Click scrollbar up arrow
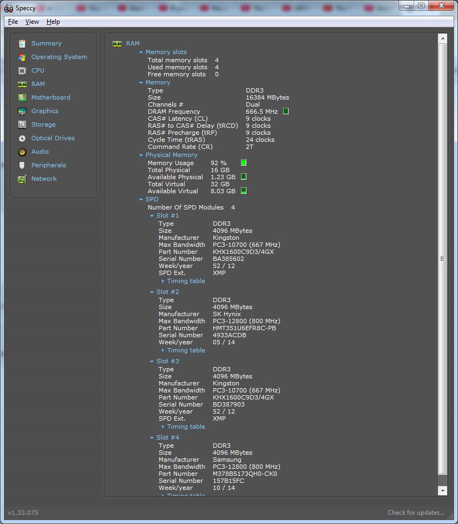This screenshot has height=524, width=458. [443, 38]
